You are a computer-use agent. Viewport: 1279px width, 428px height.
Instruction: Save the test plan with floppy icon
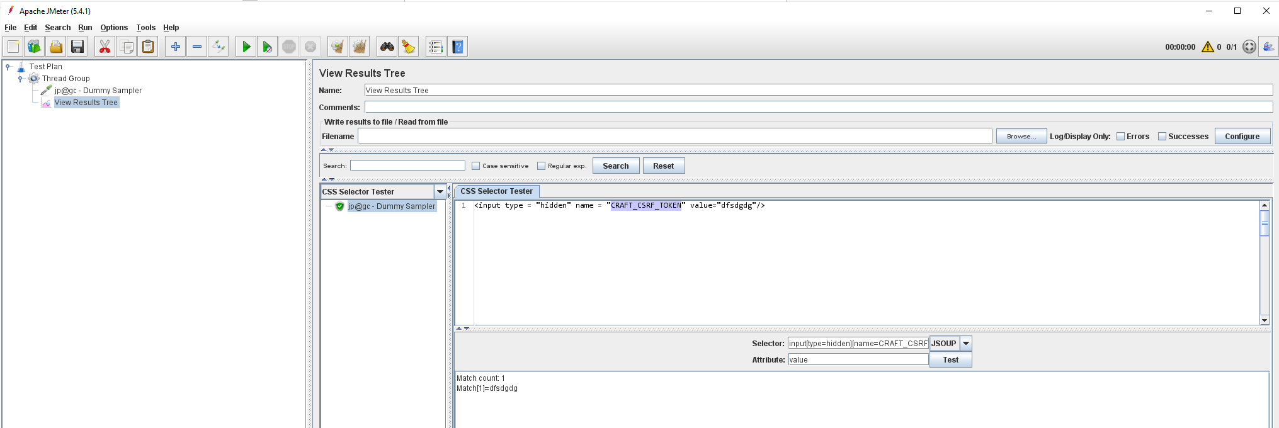point(77,47)
